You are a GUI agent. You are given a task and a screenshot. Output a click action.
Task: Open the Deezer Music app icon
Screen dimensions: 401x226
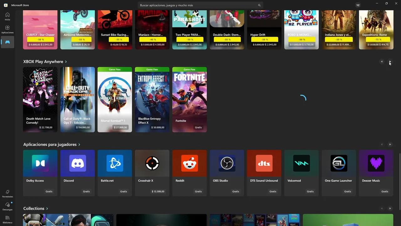pyautogui.click(x=376, y=163)
